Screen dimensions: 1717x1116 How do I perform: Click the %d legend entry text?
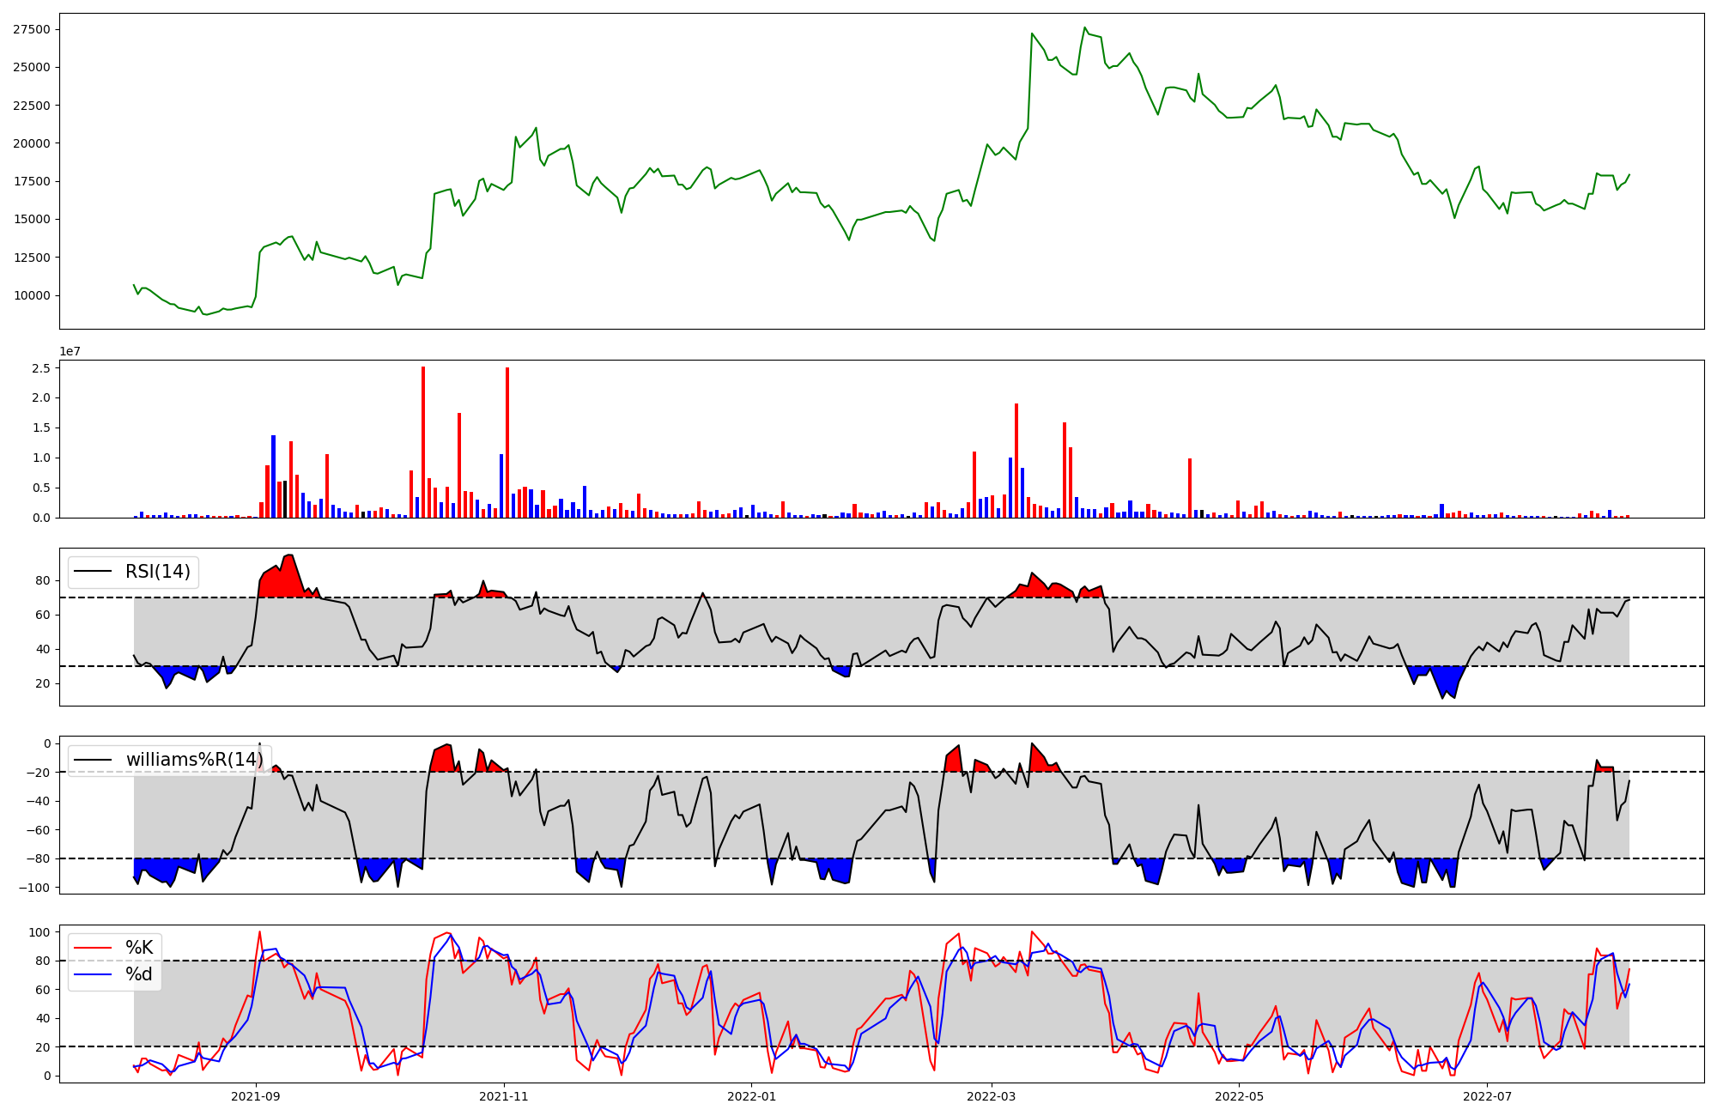[x=139, y=974]
